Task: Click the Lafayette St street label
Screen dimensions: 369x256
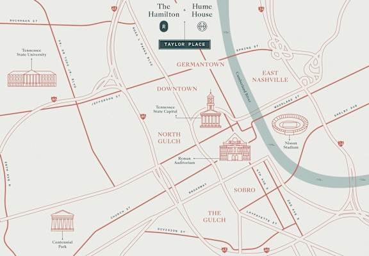Action: [261, 218]
